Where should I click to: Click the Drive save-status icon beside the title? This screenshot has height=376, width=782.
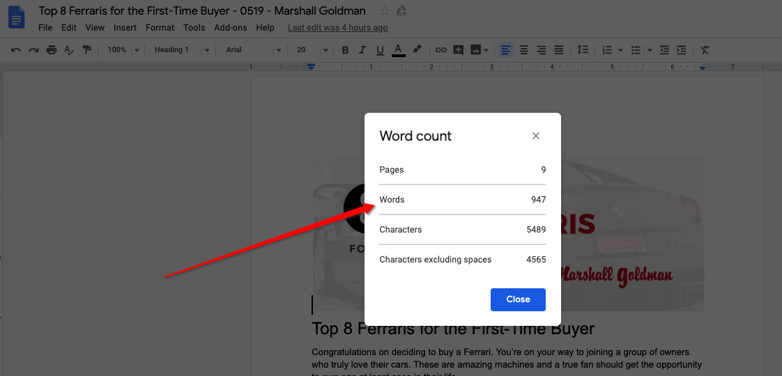[401, 11]
